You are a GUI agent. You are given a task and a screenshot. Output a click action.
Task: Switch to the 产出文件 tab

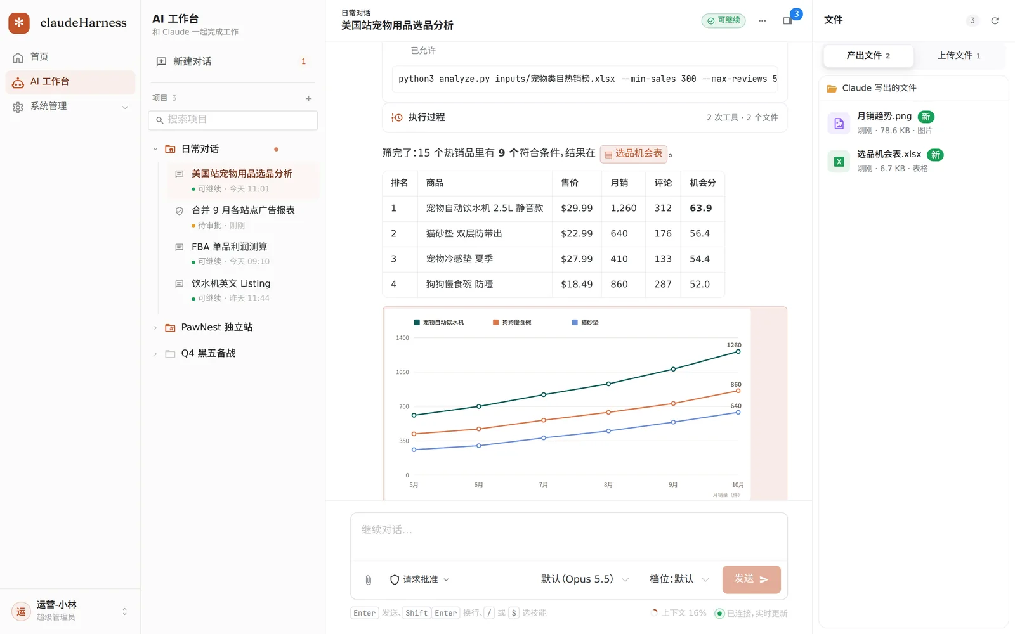click(x=868, y=56)
